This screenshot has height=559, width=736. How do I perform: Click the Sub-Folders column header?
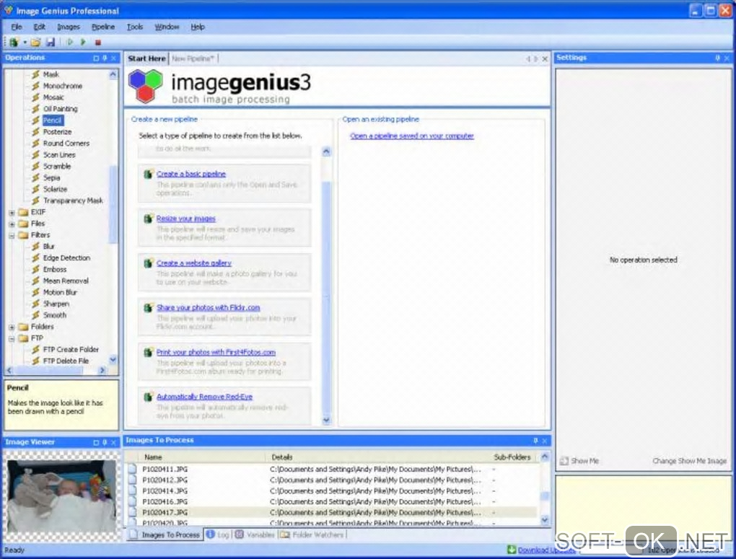click(512, 457)
